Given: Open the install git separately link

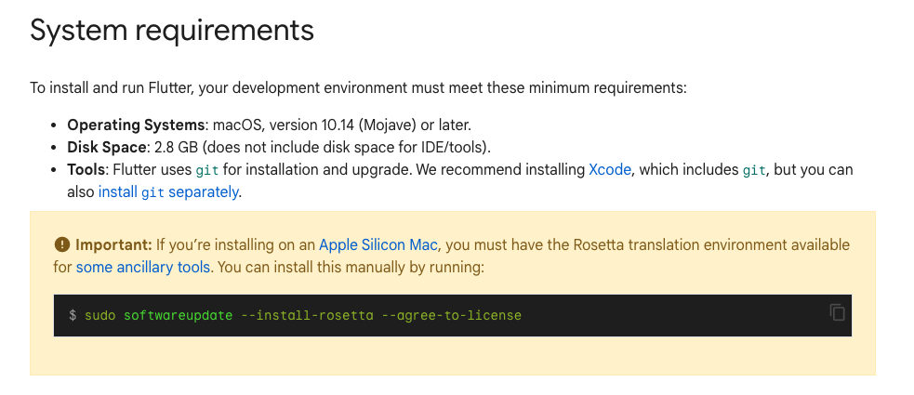Looking at the screenshot, I should pos(168,191).
